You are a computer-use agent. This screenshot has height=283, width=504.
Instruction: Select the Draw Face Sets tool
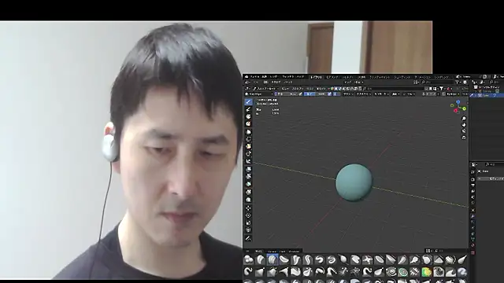click(x=248, y=123)
